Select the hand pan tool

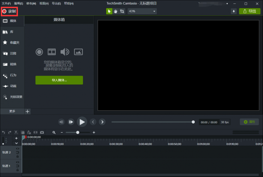115,11
